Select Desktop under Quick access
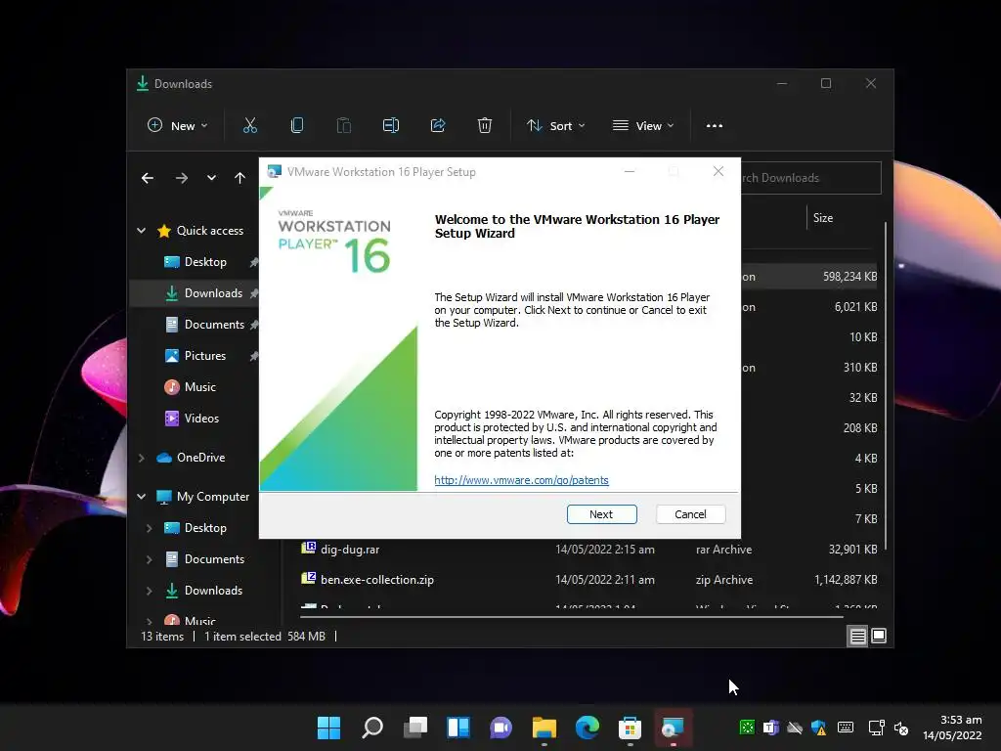The height and width of the screenshot is (751, 1001). pos(205,262)
